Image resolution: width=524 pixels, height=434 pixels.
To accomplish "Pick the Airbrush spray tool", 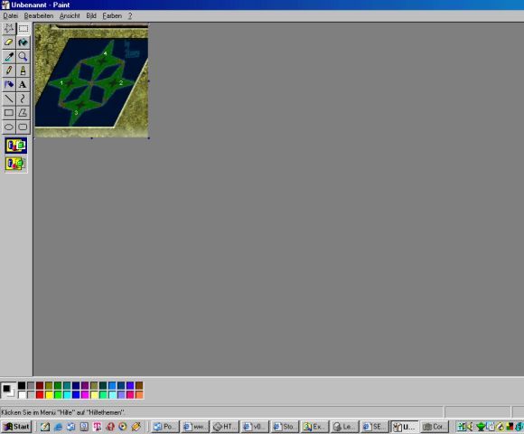I will point(9,85).
